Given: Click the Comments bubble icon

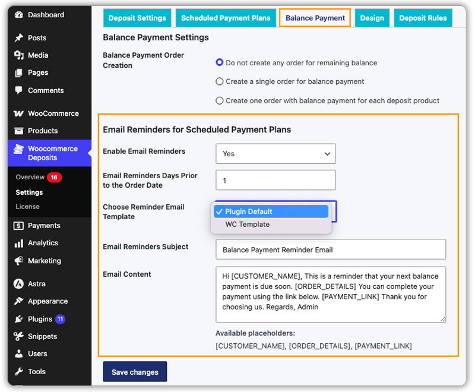Looking at the screenshot, I should (19, 90).
